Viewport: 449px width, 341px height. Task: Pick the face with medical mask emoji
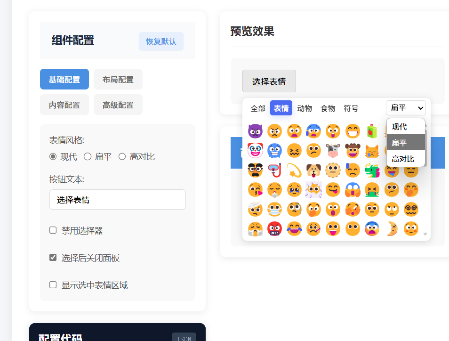(x=275, y=209)
